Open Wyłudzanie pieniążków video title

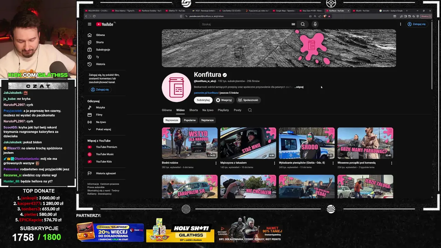(302, 163)
